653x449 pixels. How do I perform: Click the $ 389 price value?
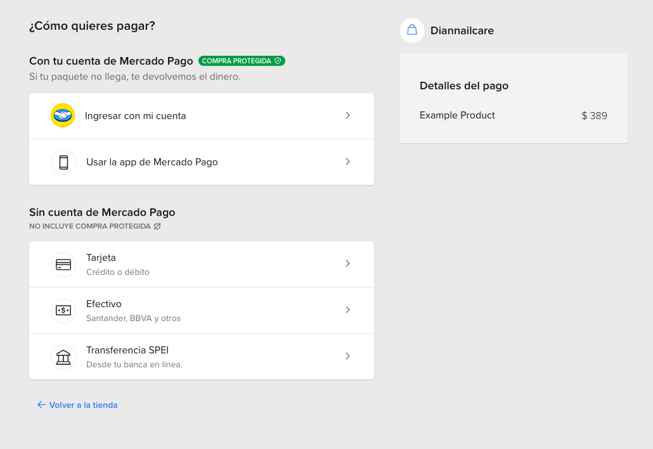pyautogui.click(x=594, y=116)
